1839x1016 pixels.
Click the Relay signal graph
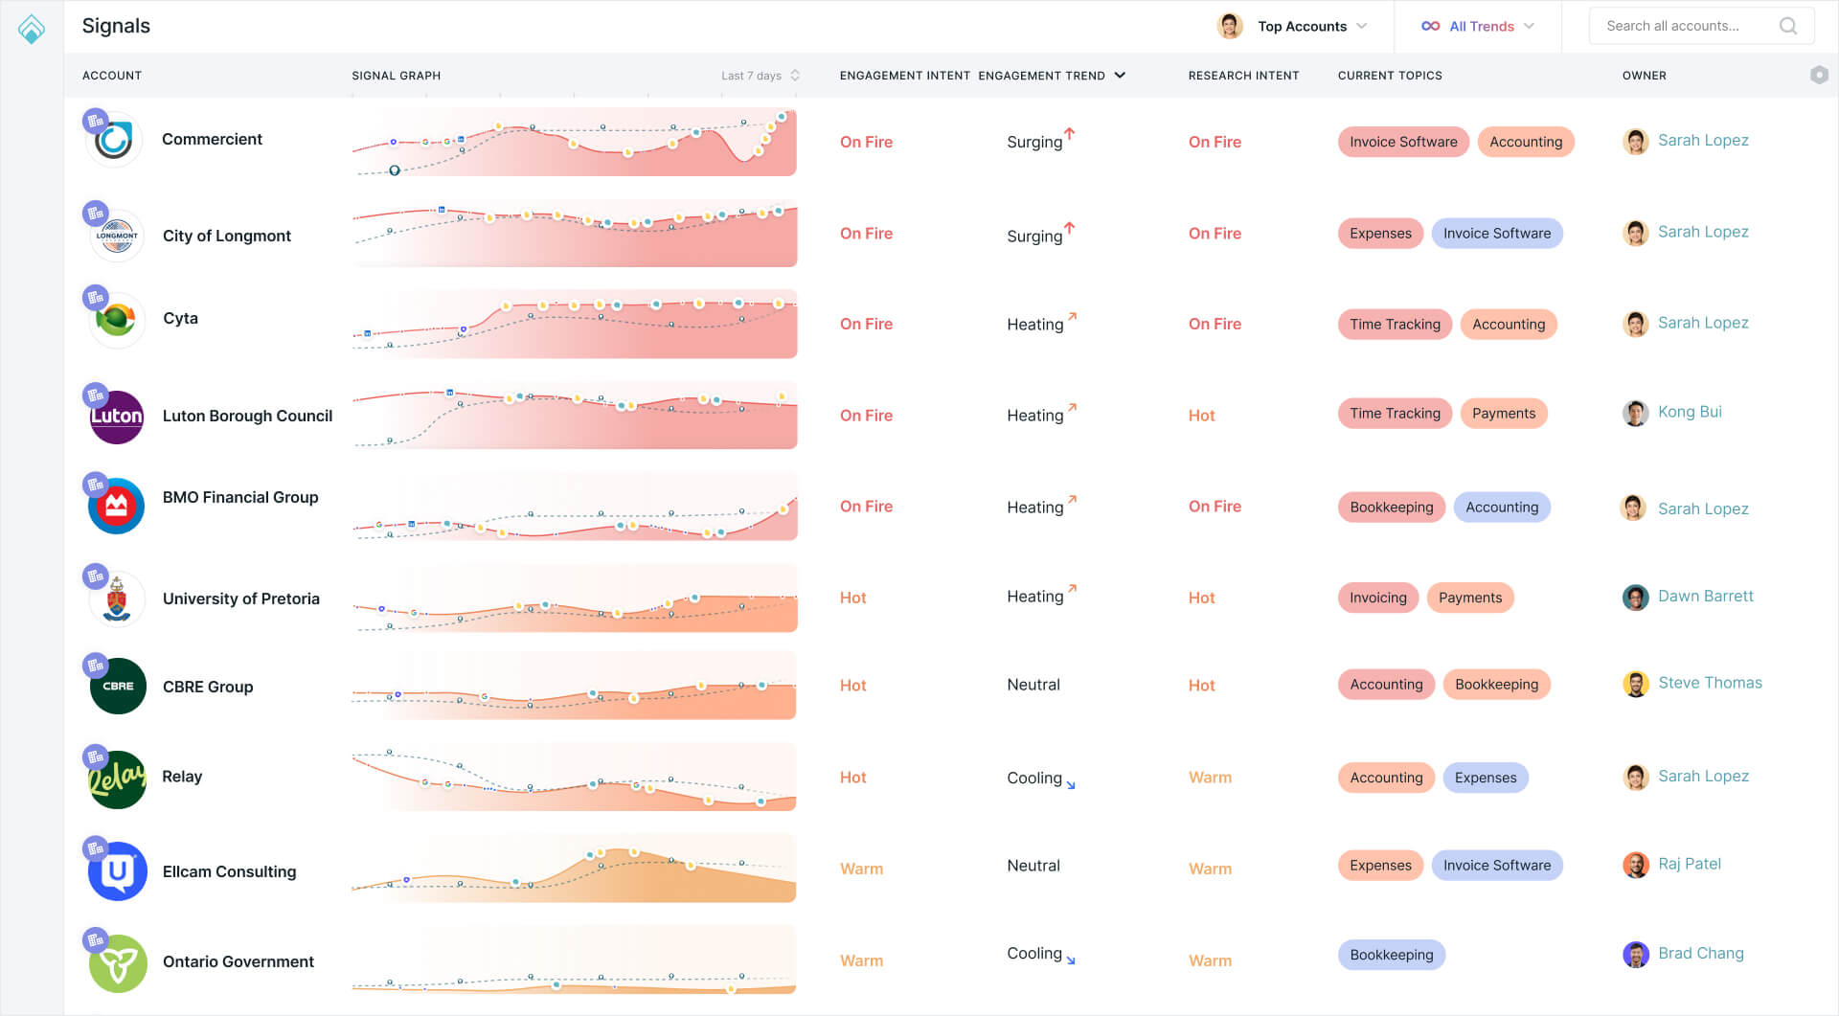pos(574,778)
